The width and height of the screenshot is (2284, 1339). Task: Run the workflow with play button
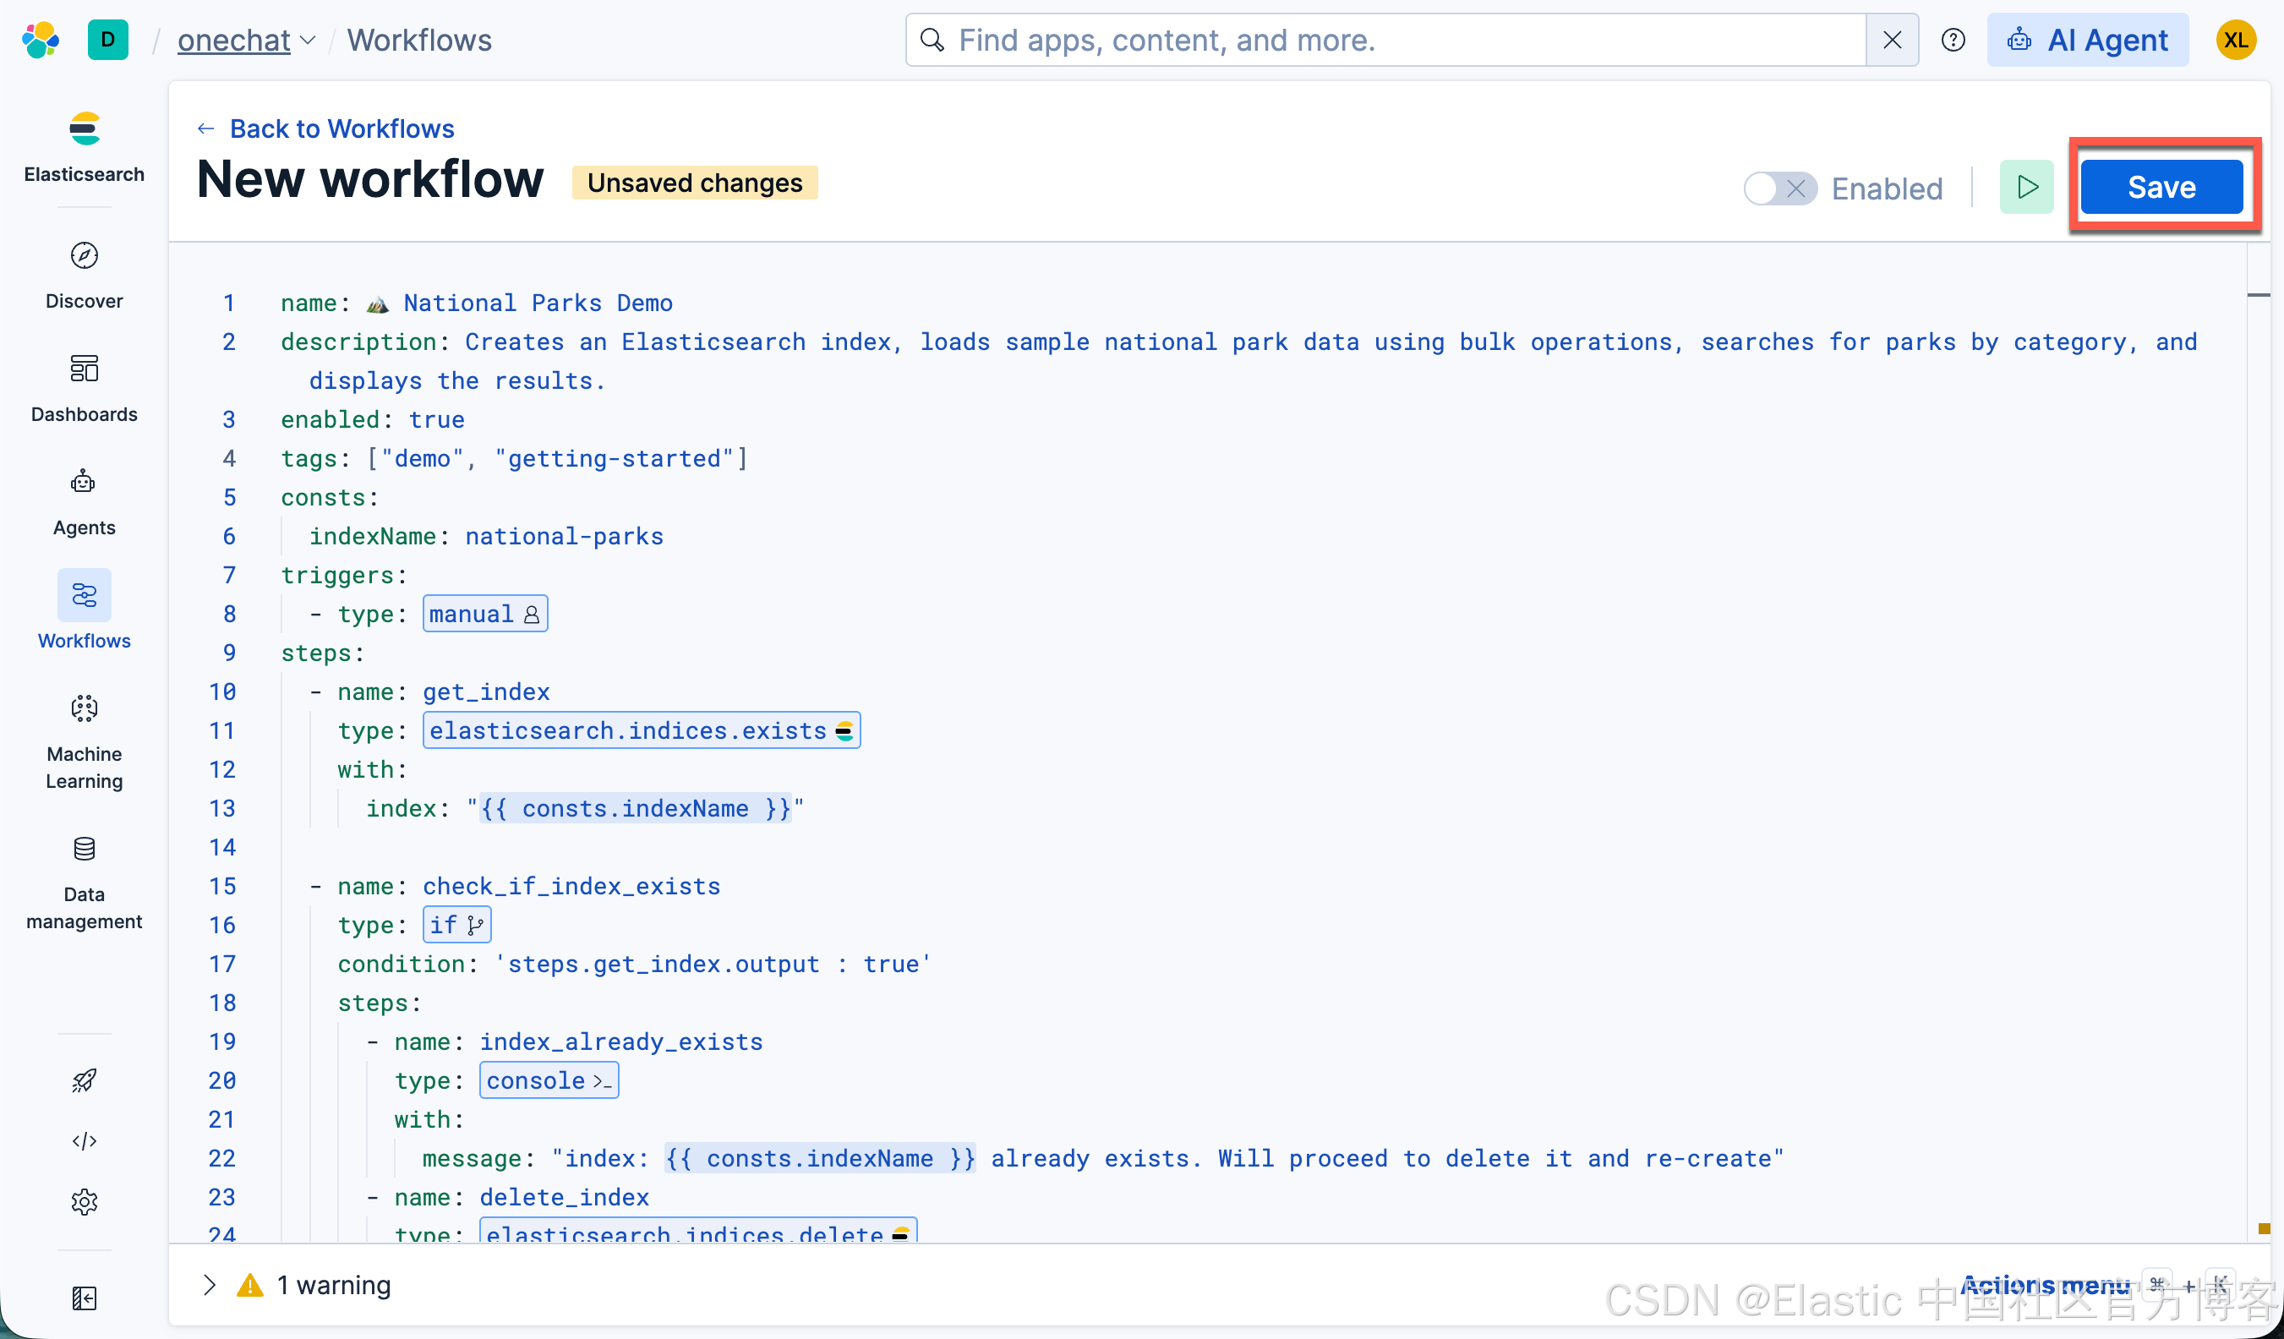pos(2025,187)
